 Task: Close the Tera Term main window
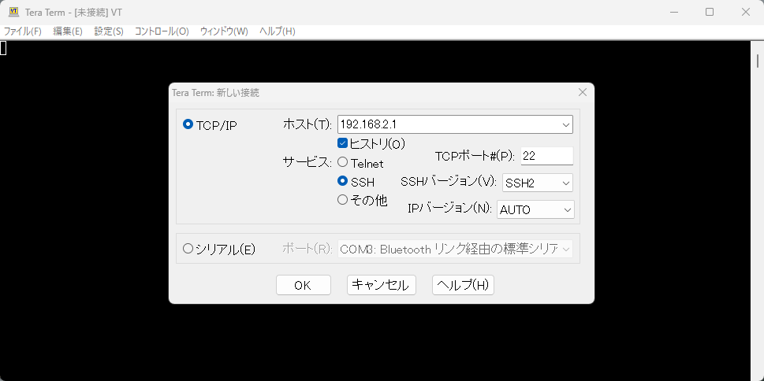pos(746,12)
